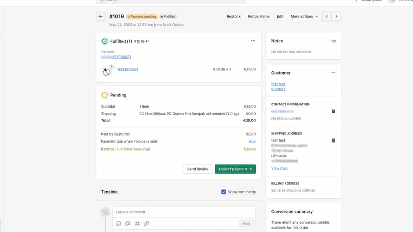Go back using the arrow beside #1019
413x232 pixels.
(x=101, y=16)
